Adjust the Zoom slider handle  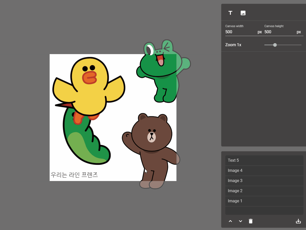275,45
